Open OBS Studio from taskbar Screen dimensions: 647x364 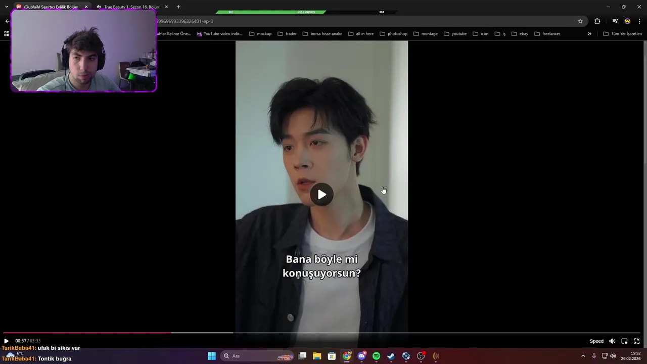(x=421, y=356)
